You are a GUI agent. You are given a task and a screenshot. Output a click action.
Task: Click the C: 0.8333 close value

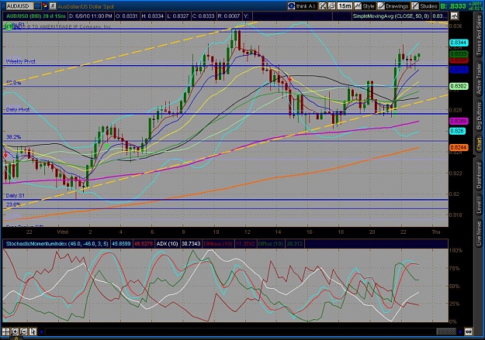(203, 16)
